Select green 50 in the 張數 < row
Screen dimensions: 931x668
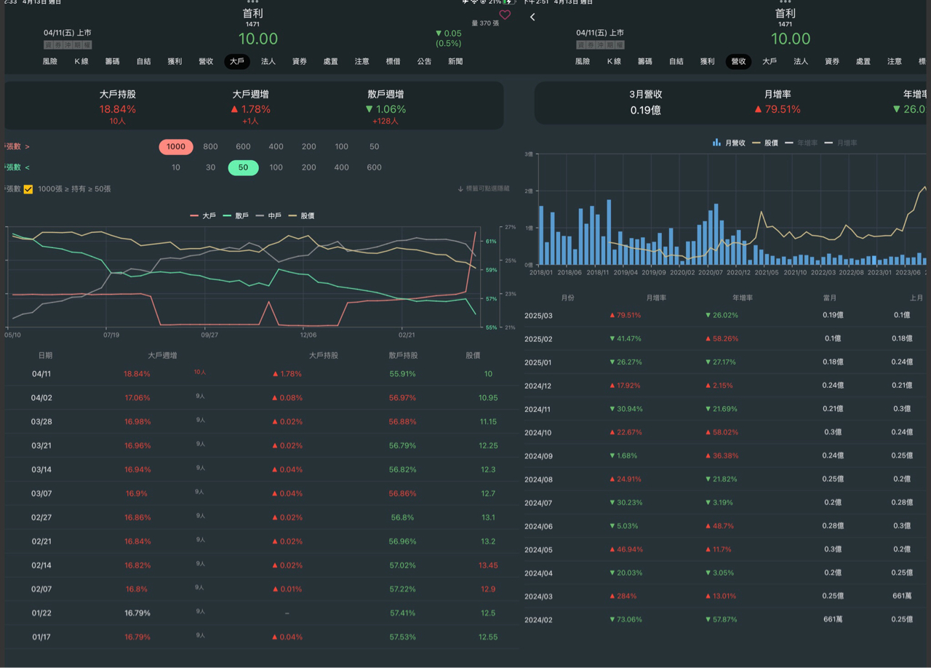tap(243, 167)
